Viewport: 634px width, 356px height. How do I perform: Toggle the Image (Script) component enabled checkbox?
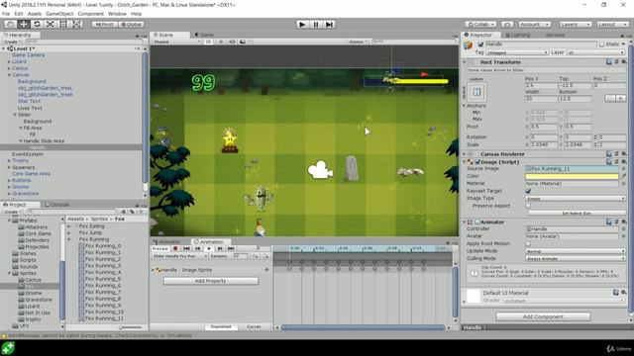coord(477,162)
